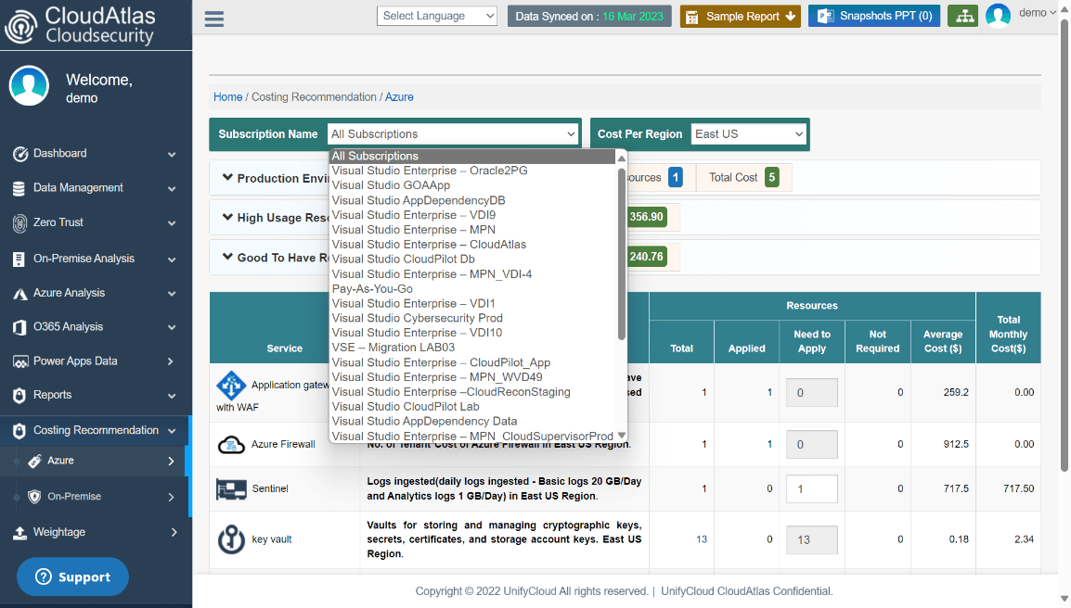Click the Sentinel service icon
This screenshot has height=608, width=1071.
(x=231, y=489)
